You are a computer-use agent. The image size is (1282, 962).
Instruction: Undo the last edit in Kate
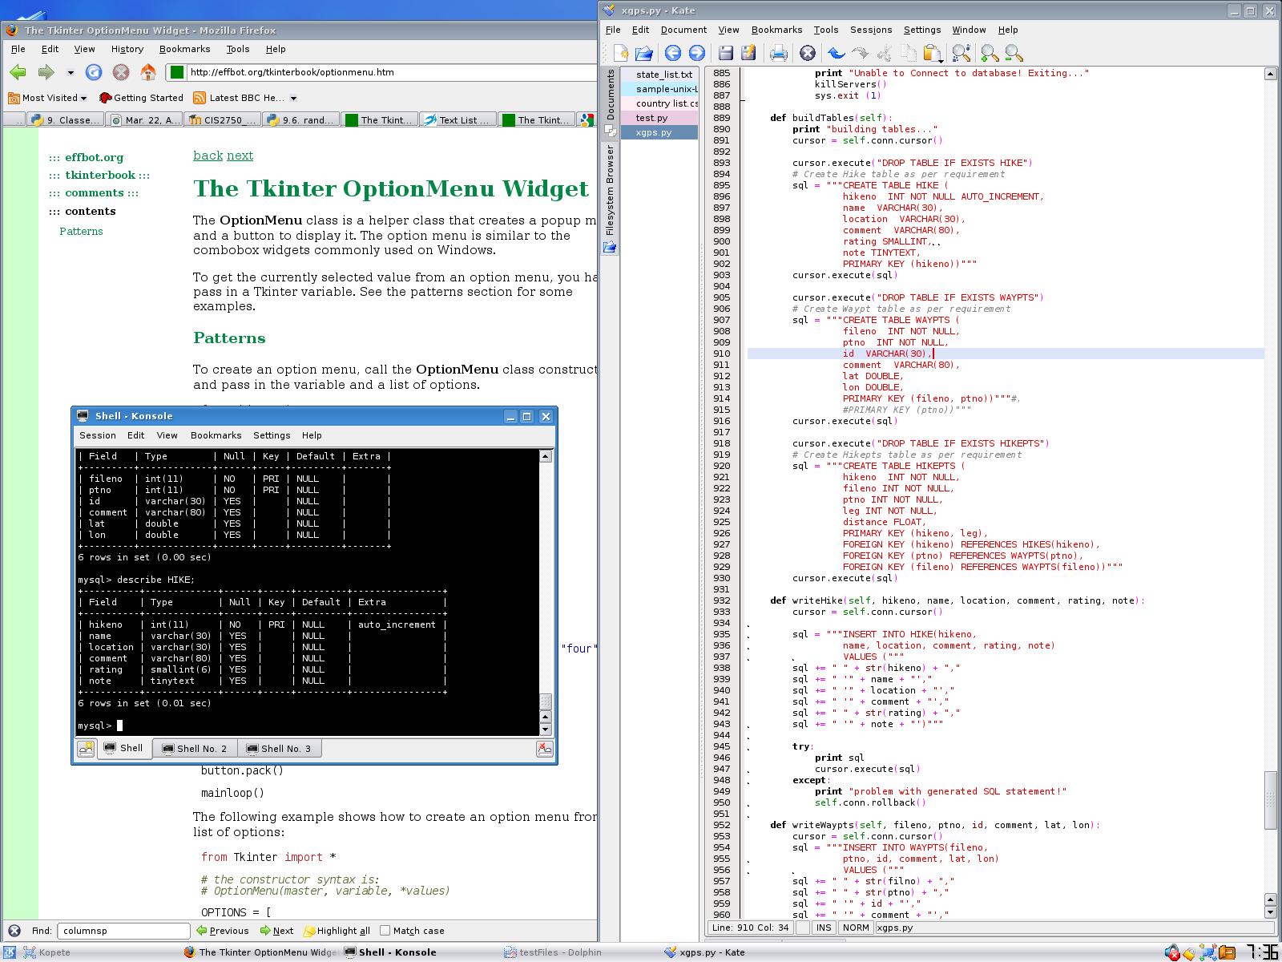pyautogui.click(x=836, y=53)
